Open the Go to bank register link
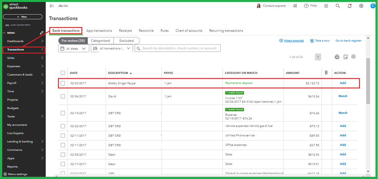This screenshot has width=378, height=179. 348,40
